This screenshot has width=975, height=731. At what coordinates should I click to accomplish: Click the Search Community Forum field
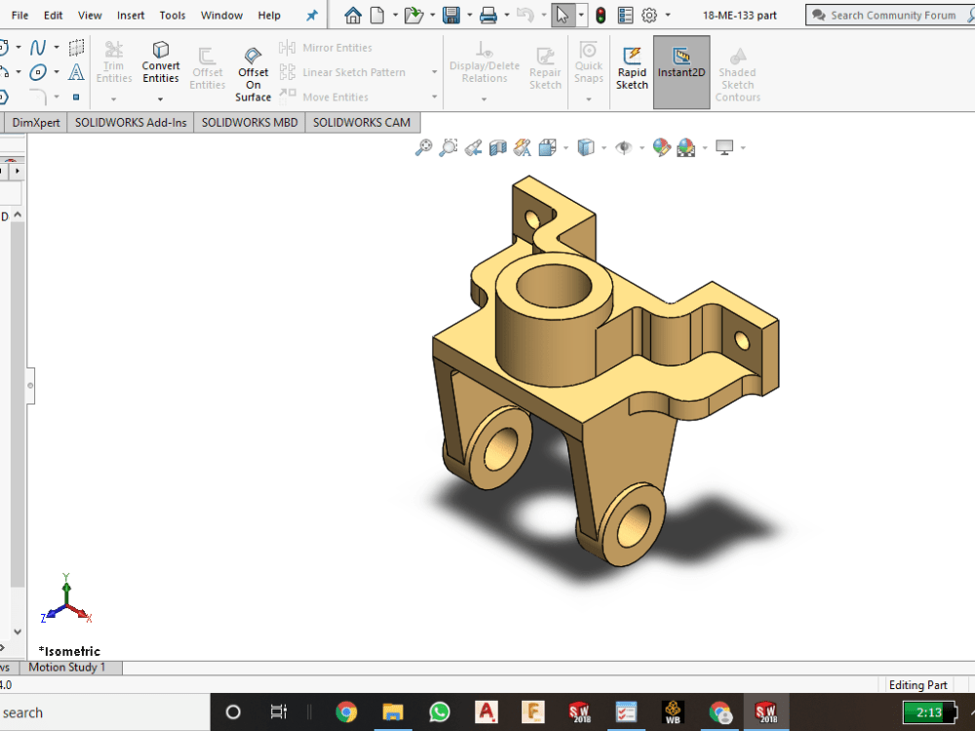click(x=892, y=15)
